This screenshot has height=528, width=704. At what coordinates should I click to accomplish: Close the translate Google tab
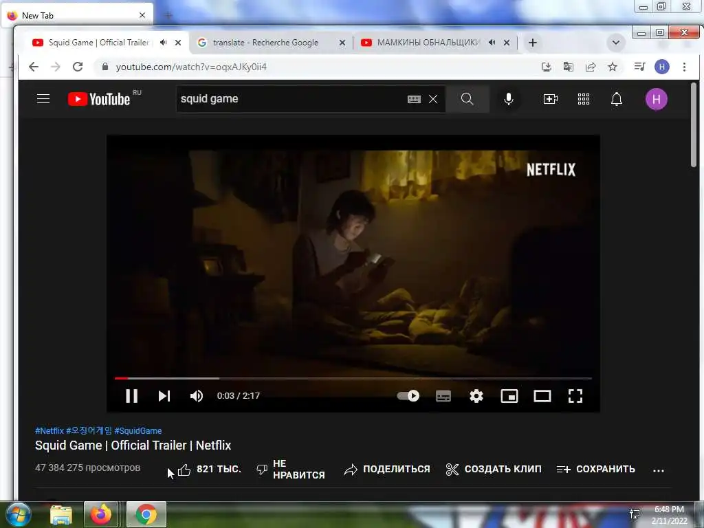(x=342, y=43)
